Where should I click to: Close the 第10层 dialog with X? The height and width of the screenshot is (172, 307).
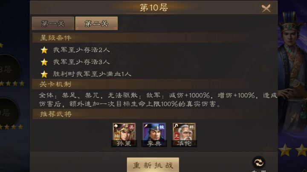click(x=266, y=9)
